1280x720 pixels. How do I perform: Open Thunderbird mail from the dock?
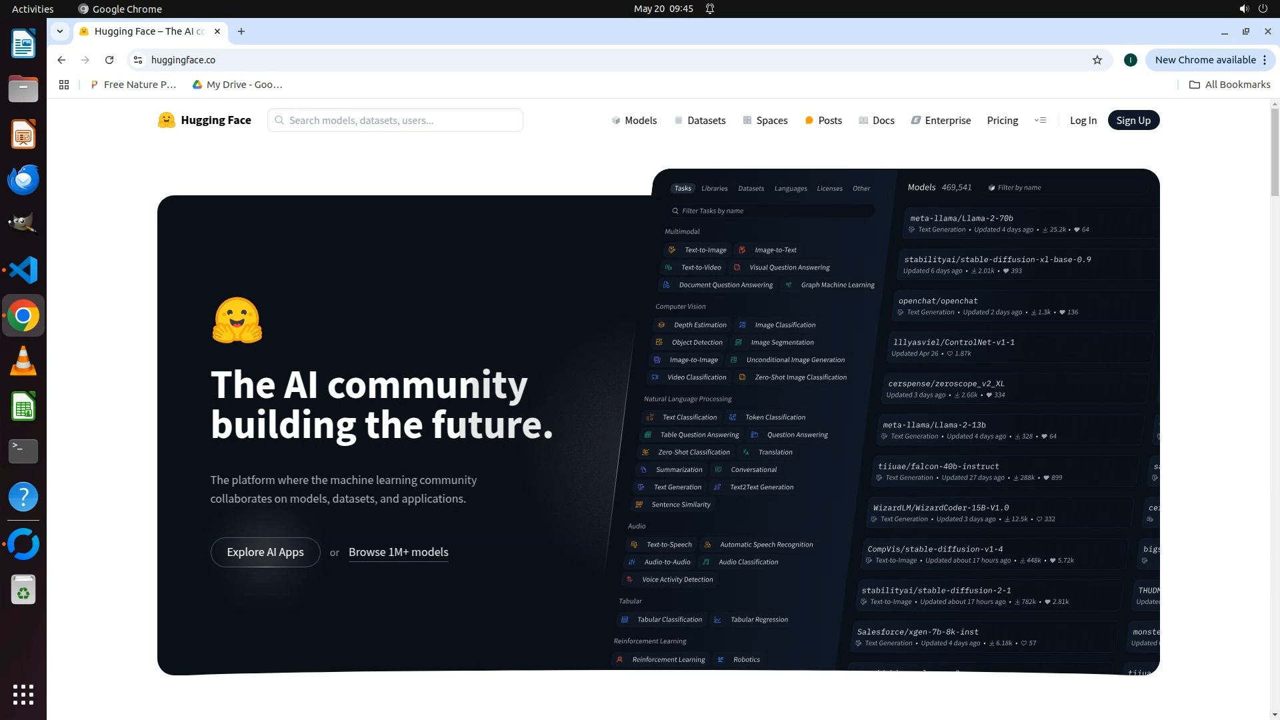pos(23,180)
